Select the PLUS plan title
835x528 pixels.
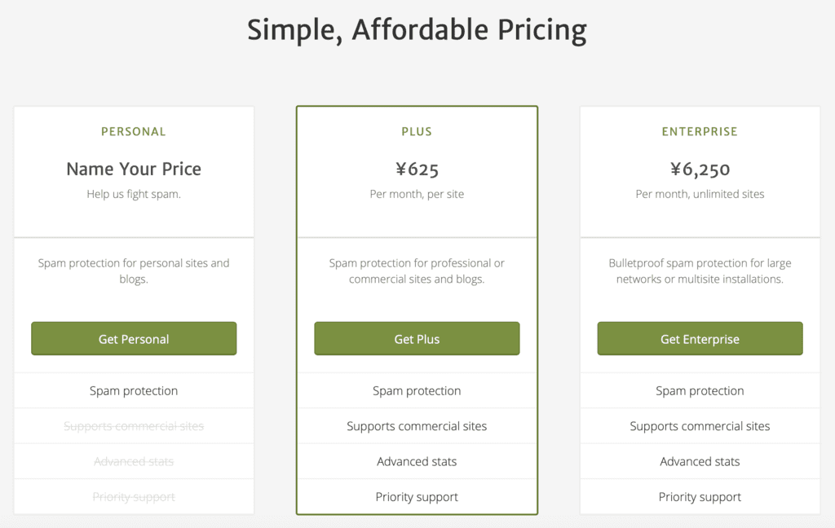(417, 131)
